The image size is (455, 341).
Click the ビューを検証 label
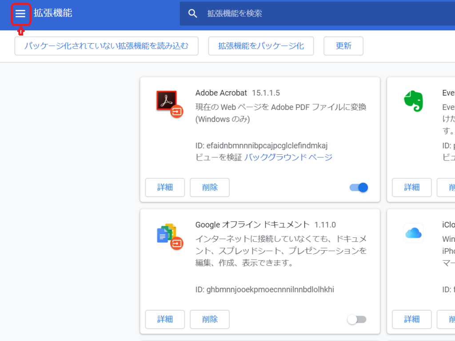[x=219, y=157]
